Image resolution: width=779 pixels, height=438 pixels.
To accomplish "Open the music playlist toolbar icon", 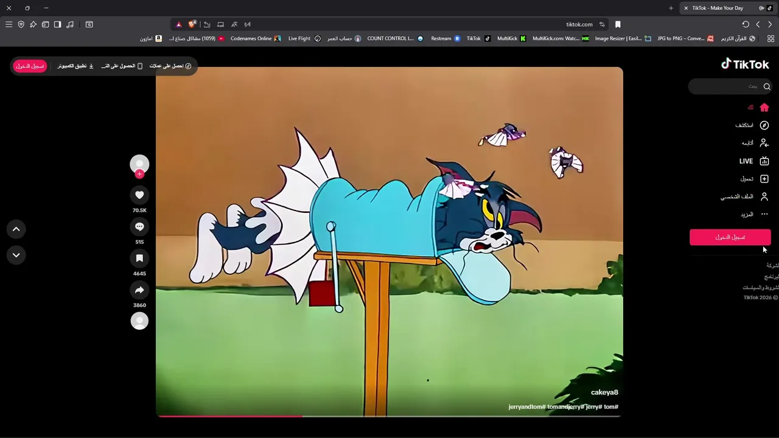I will tap(70, 24).
